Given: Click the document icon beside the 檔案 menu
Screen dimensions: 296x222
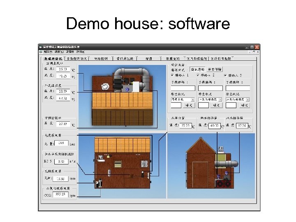Looking at the screenshot, I should [x=41, y=52].
